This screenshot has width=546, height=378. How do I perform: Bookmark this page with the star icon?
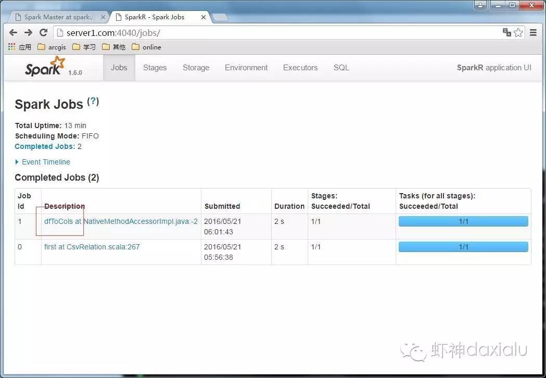tap(518, 32)
